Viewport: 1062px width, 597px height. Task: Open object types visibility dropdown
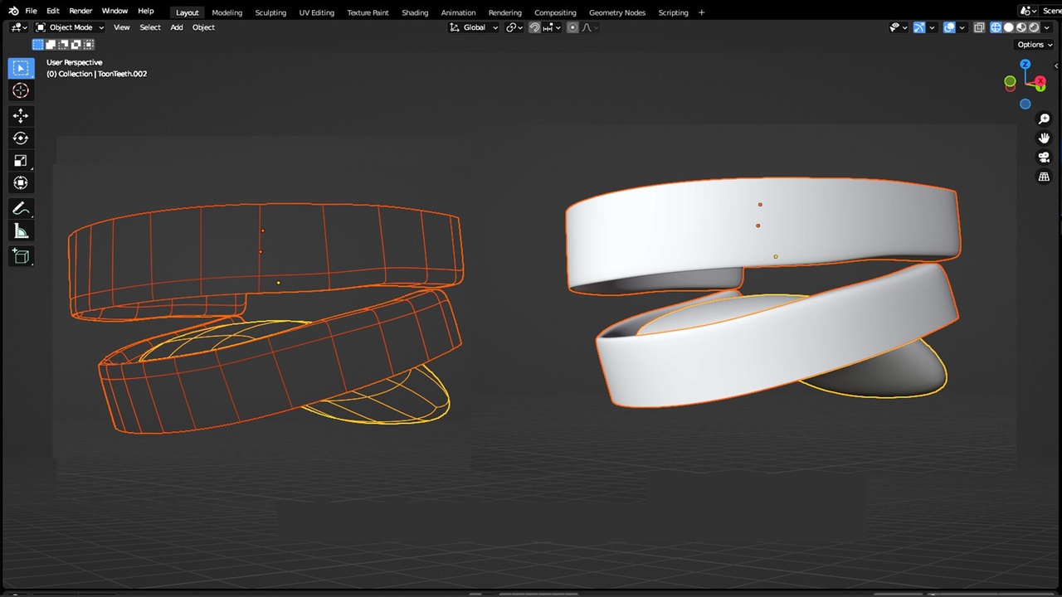[x=898, y=27]
